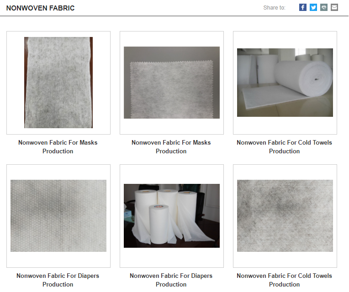349x292 pixels.
Task: Open title link under zigzag-edged mask fabric
Action: click(x=171, y=146)
